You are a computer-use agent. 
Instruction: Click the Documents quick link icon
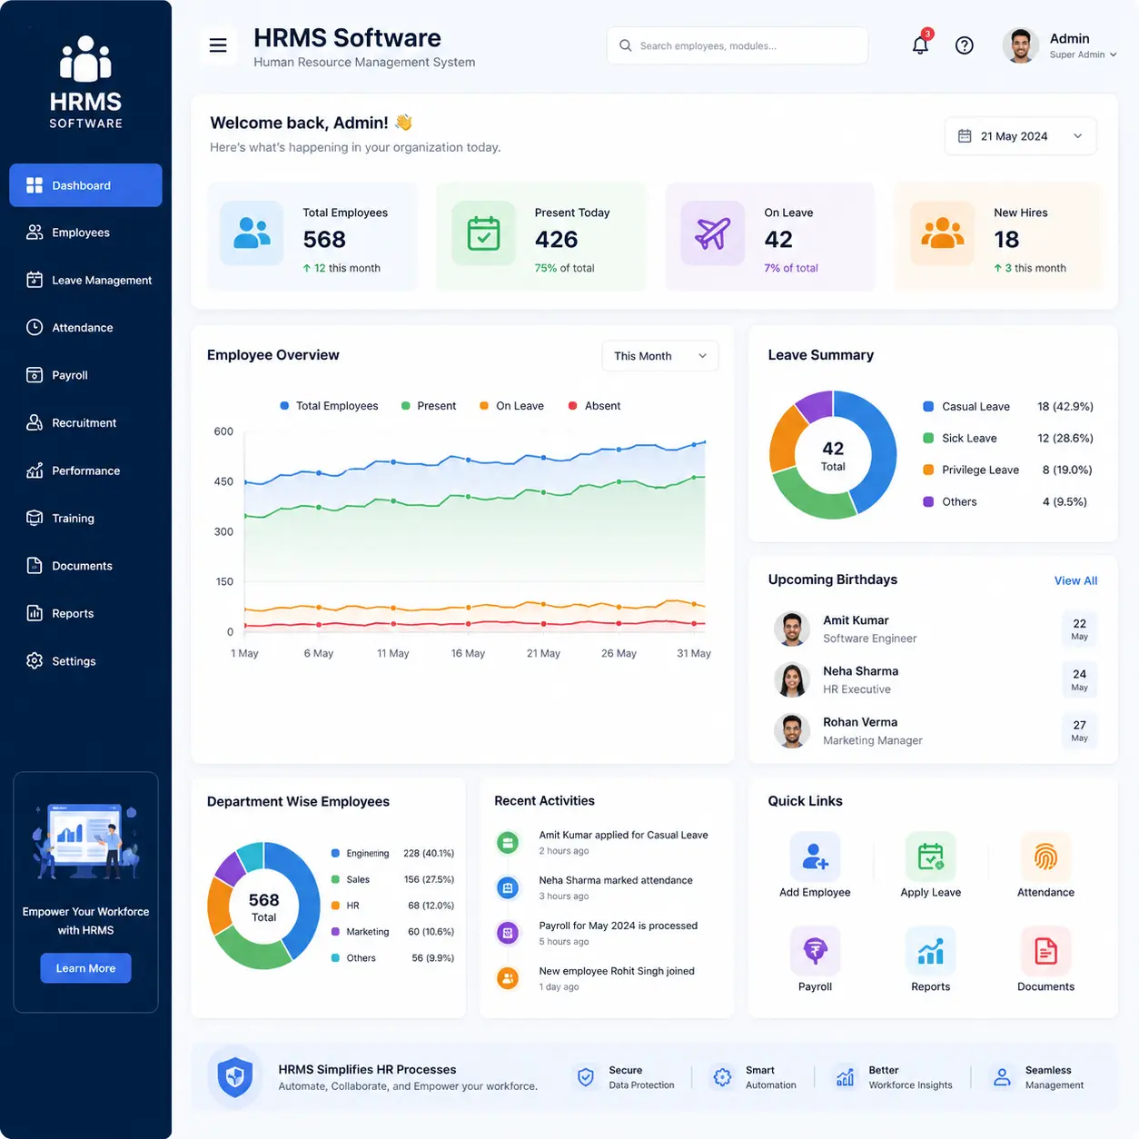(x=1045, y=951)
